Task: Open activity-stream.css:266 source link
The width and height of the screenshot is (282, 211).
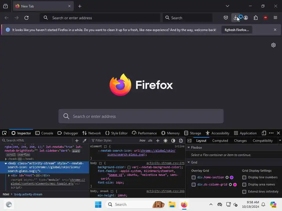Action: [x=165, y=191]
